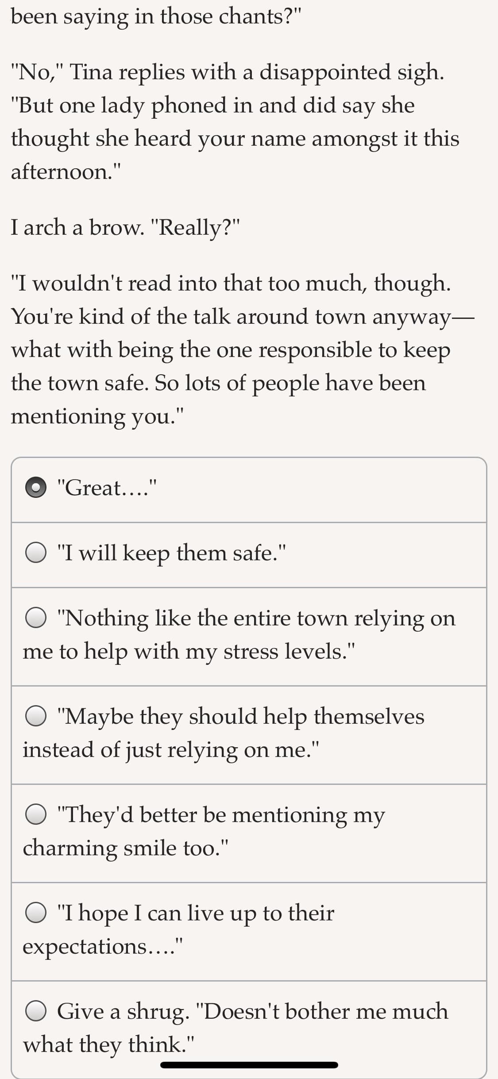Tap the "I will keep them safe." text label
The width and height of the screenshot is (498, 1079).
(x=172, y=553)
